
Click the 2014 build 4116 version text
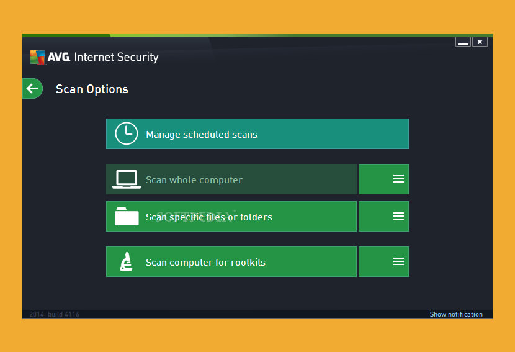click(55, 314)
